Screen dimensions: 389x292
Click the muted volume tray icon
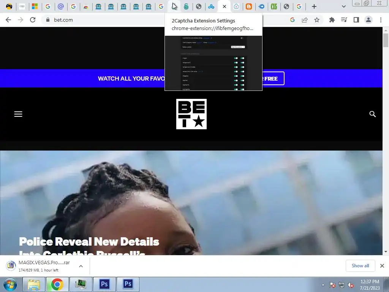pyautogui.click(x=351, y=285)
